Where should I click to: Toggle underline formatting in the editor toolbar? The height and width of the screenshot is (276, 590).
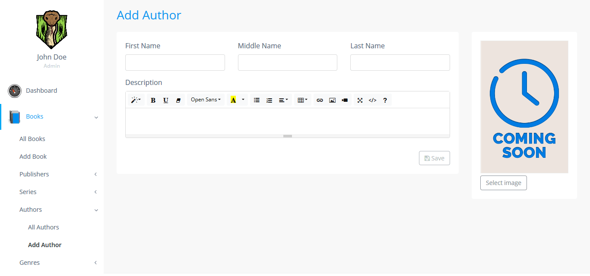click(x=165, y=100)
